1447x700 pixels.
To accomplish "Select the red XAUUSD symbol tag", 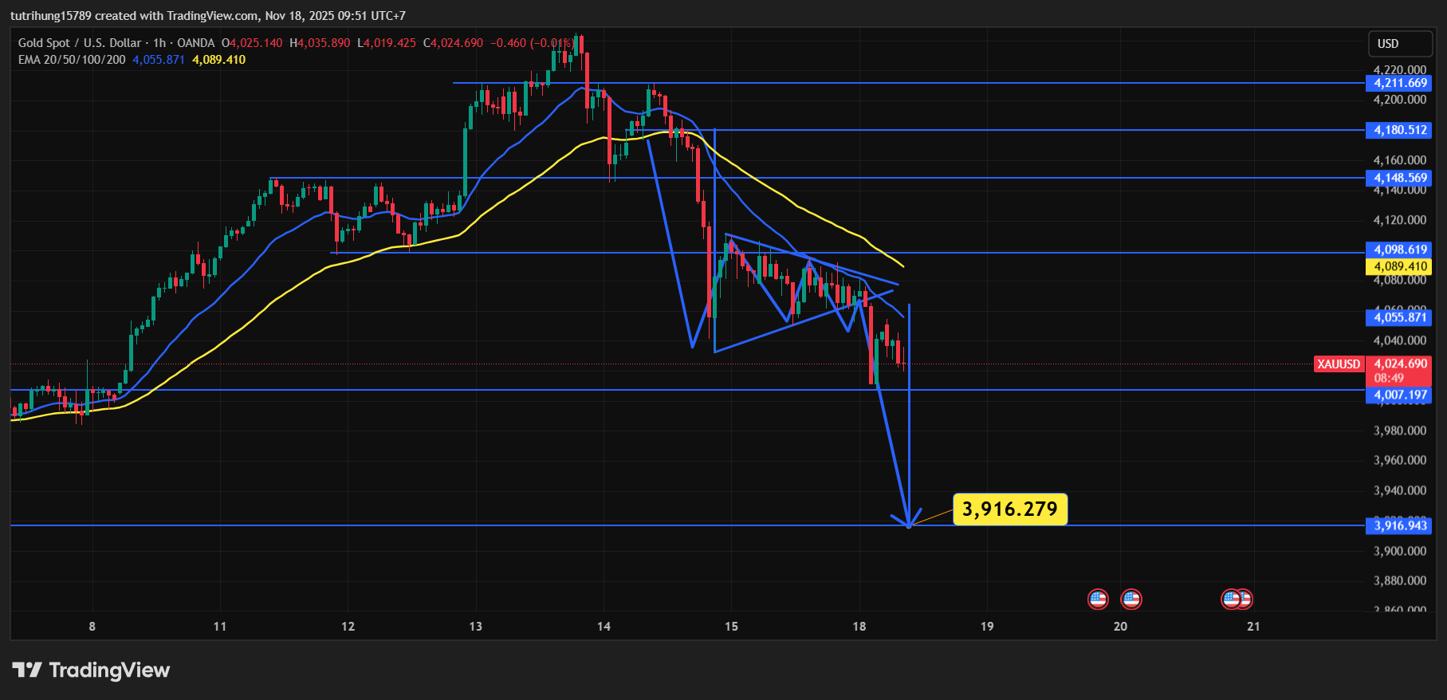I will (x=1339, y=364).
